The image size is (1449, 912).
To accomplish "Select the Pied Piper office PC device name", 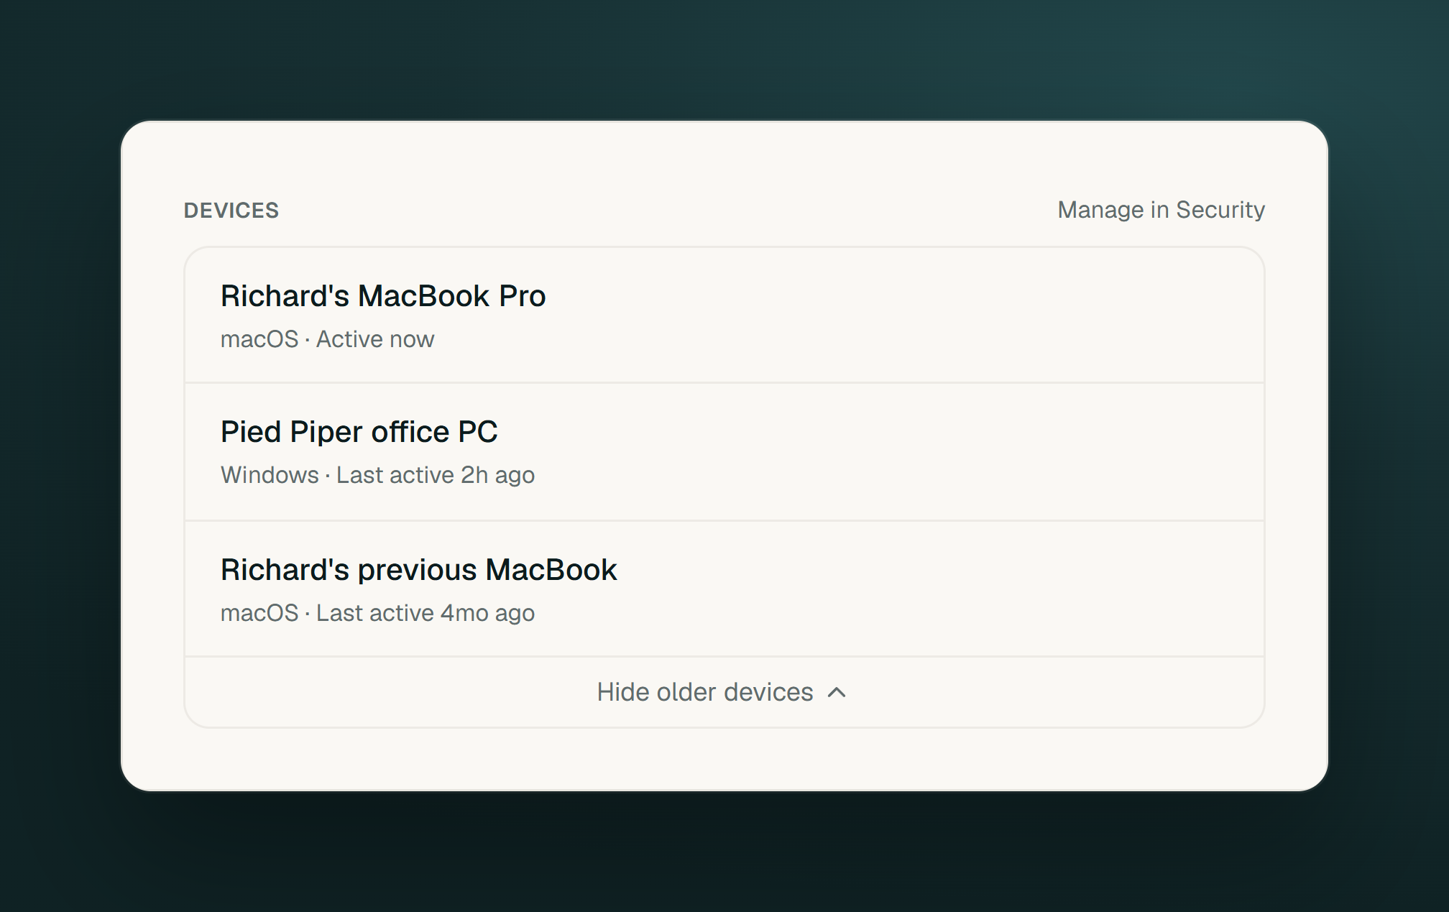I will coord(359,432).
